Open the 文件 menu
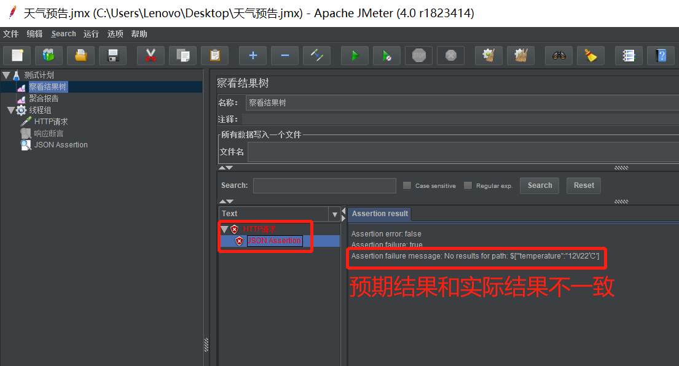The image size is (679, 366). point(11,34)
